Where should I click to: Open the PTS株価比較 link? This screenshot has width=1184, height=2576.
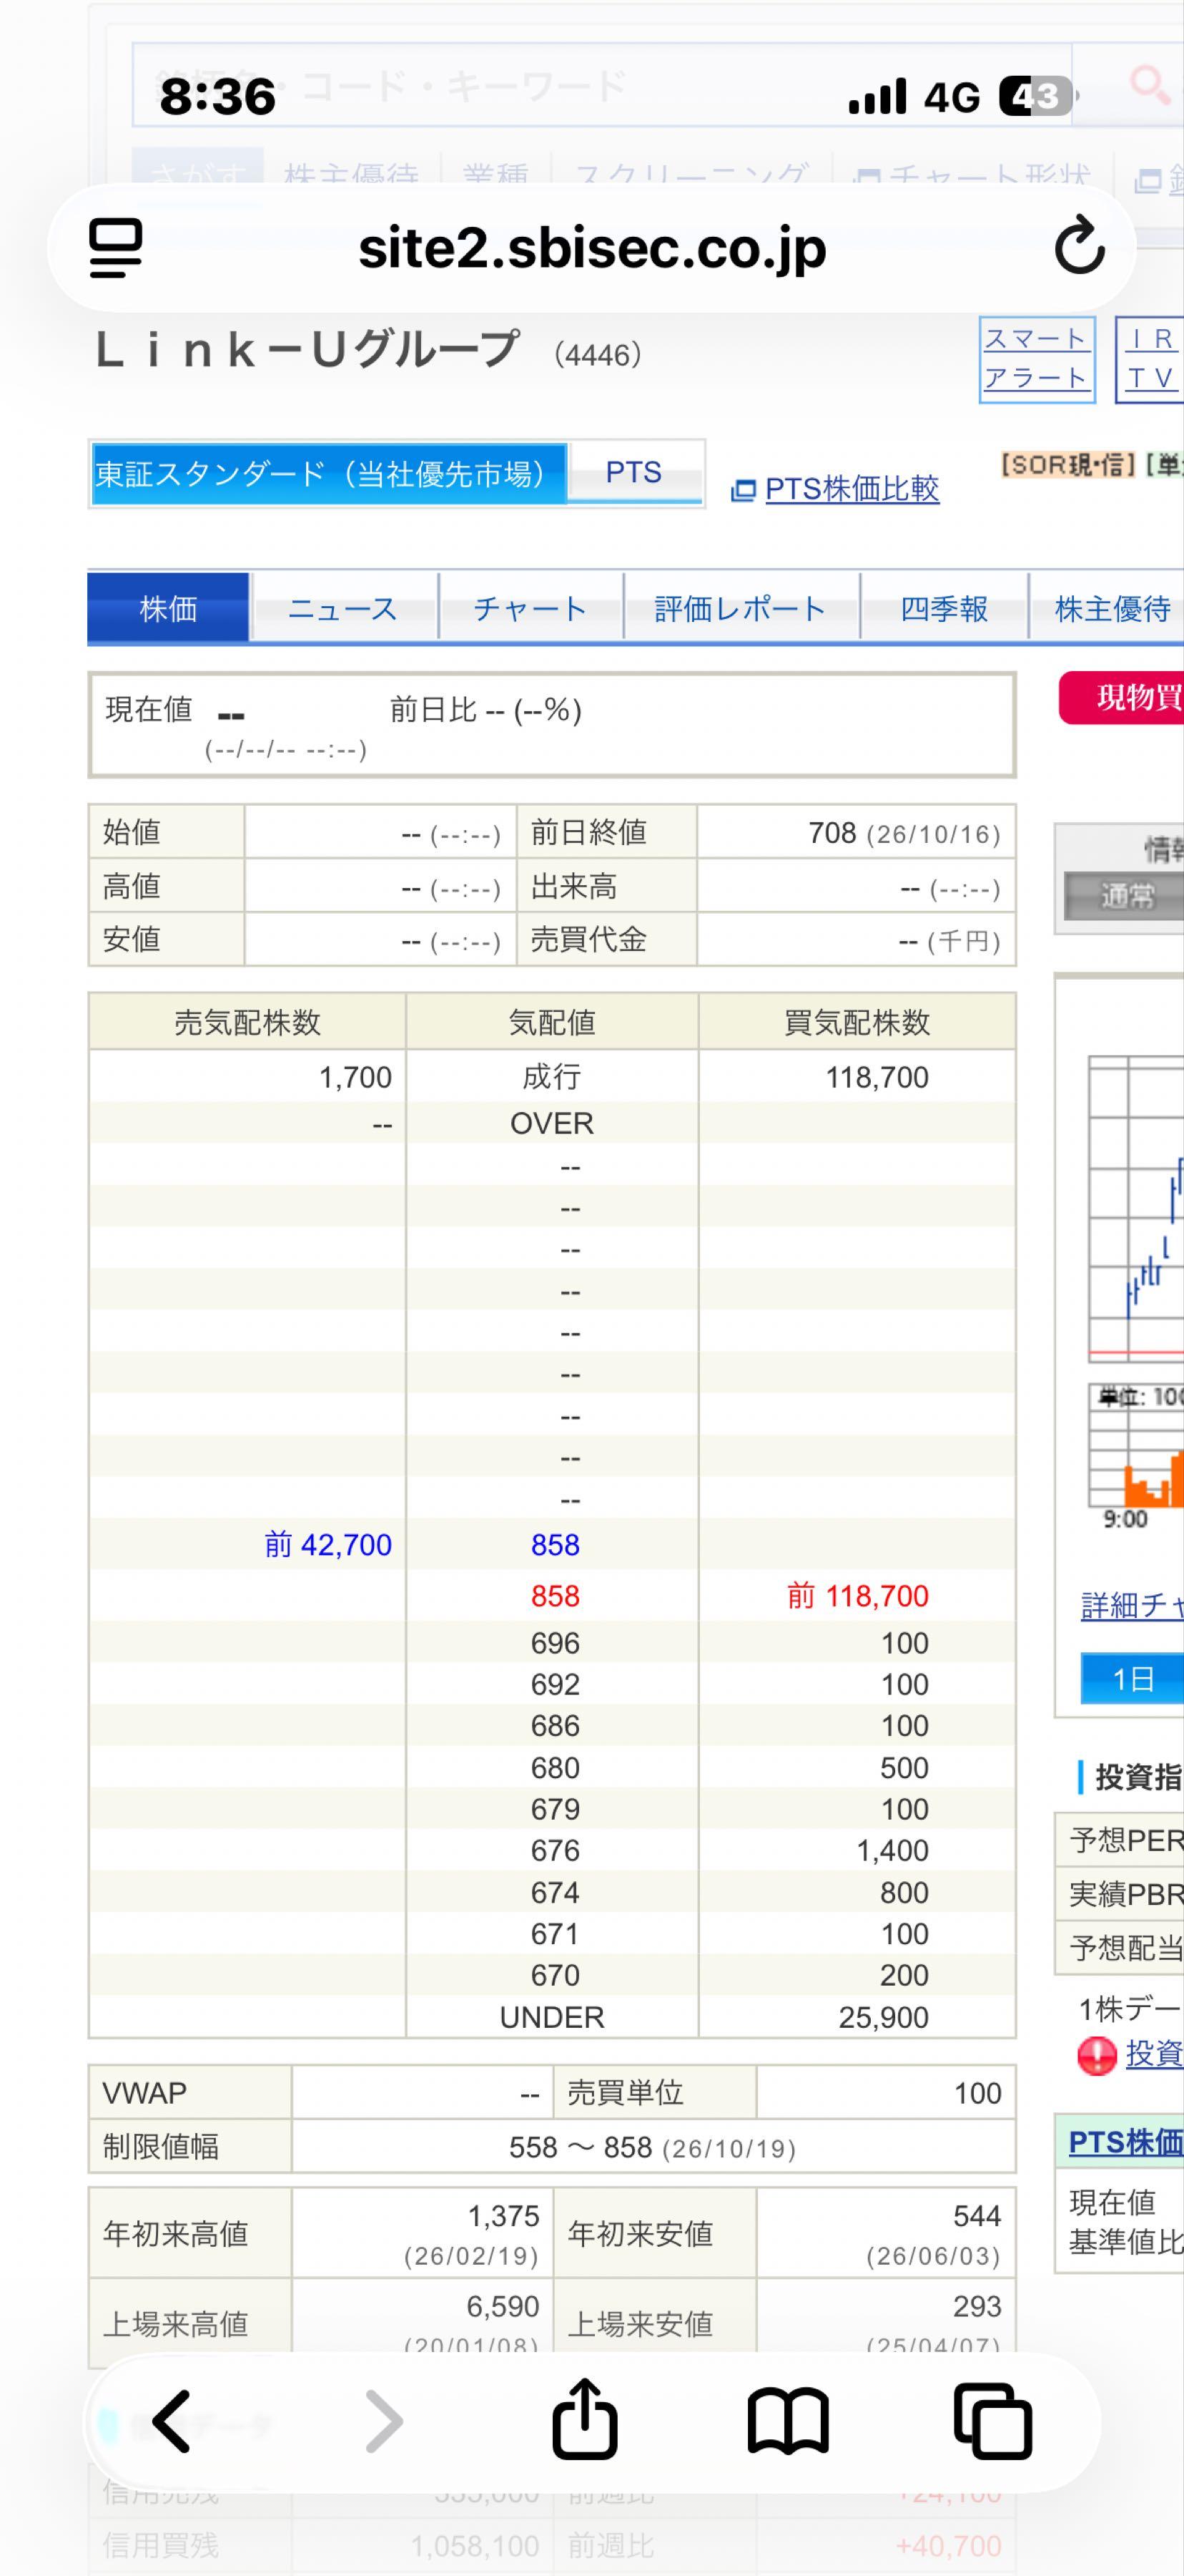click(x=852, y=489)
